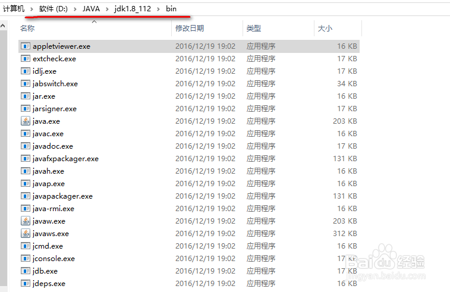
Task: Expand breadcrumb chevron after jdk1.8_112
Action: click(x=158, y=9)
